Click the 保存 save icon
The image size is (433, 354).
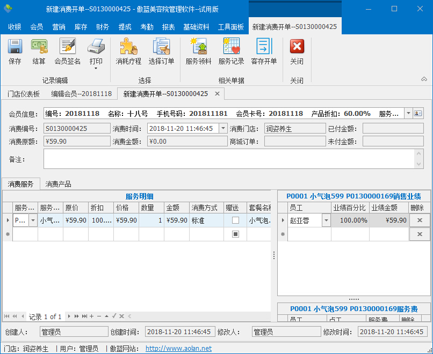(x=15, y=47)
